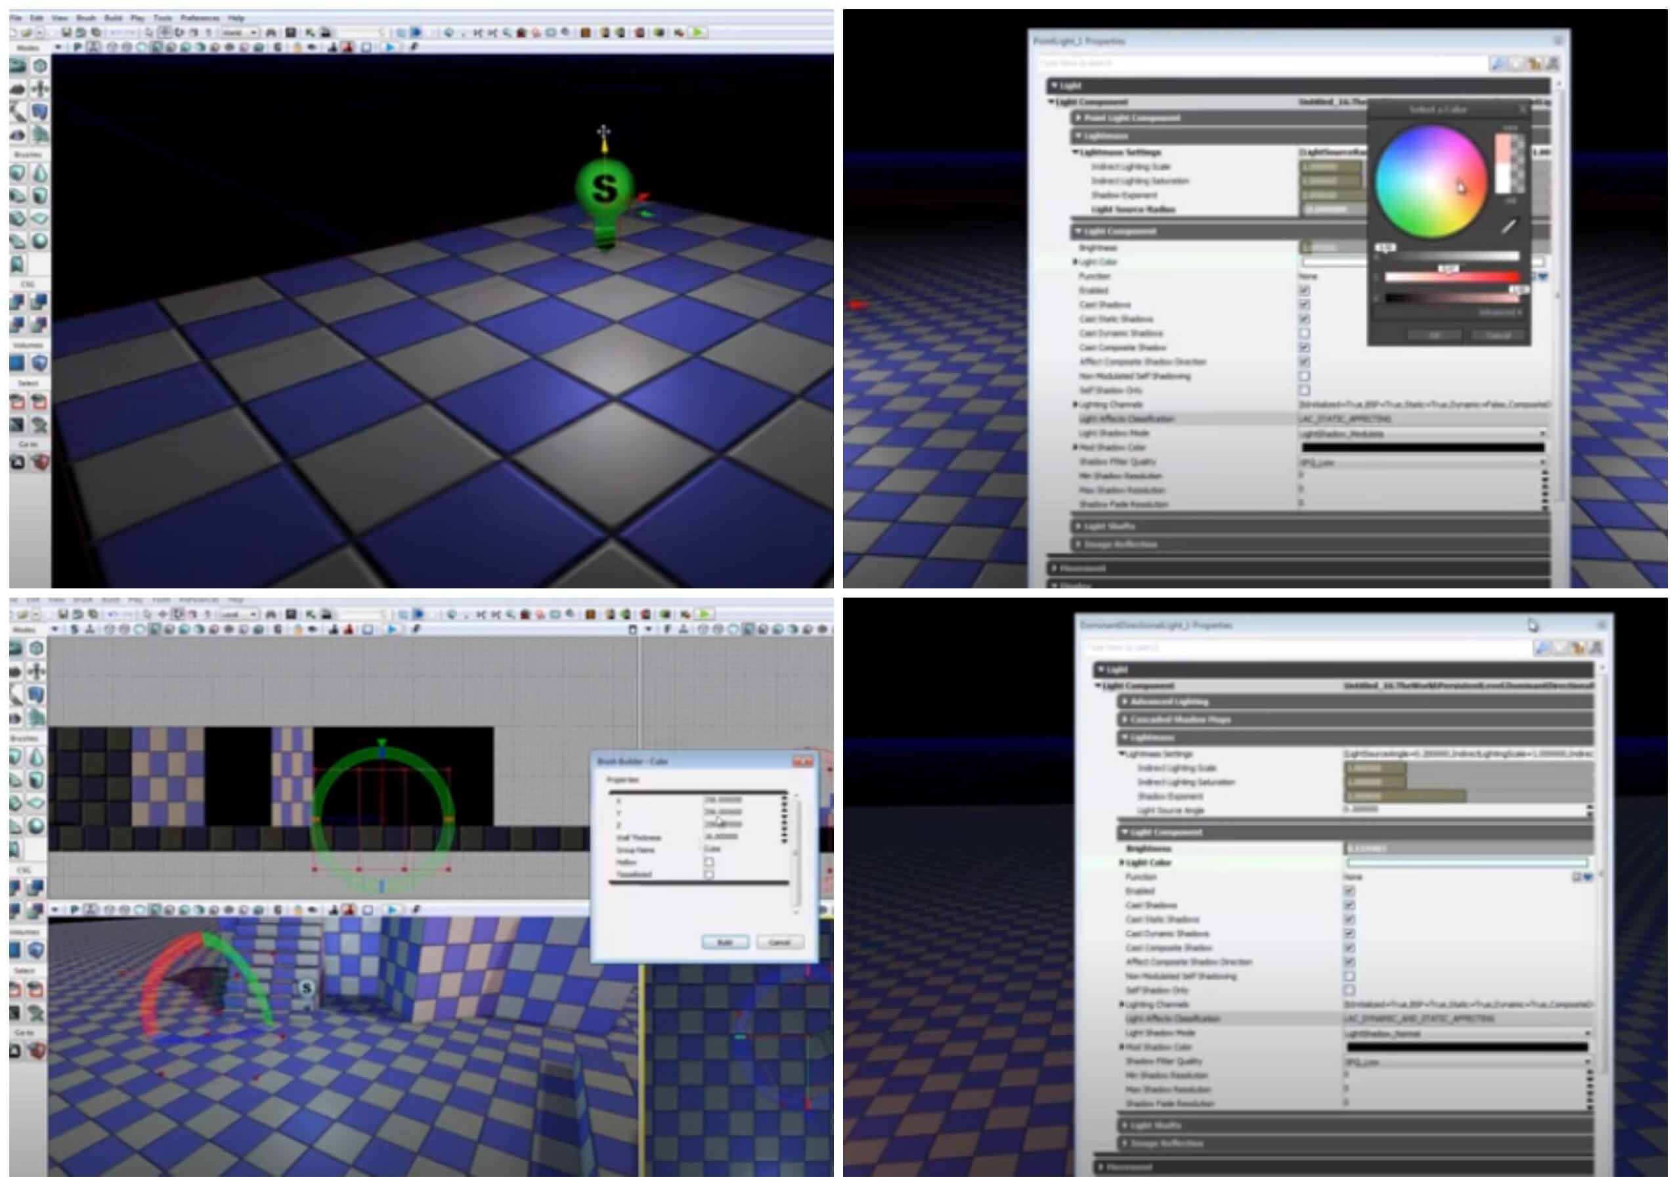Toggle Cast Shadows in DominantDirectionalLight Properties
This screenshot has height=1186, width=1677.
(x=1349, y=906)
